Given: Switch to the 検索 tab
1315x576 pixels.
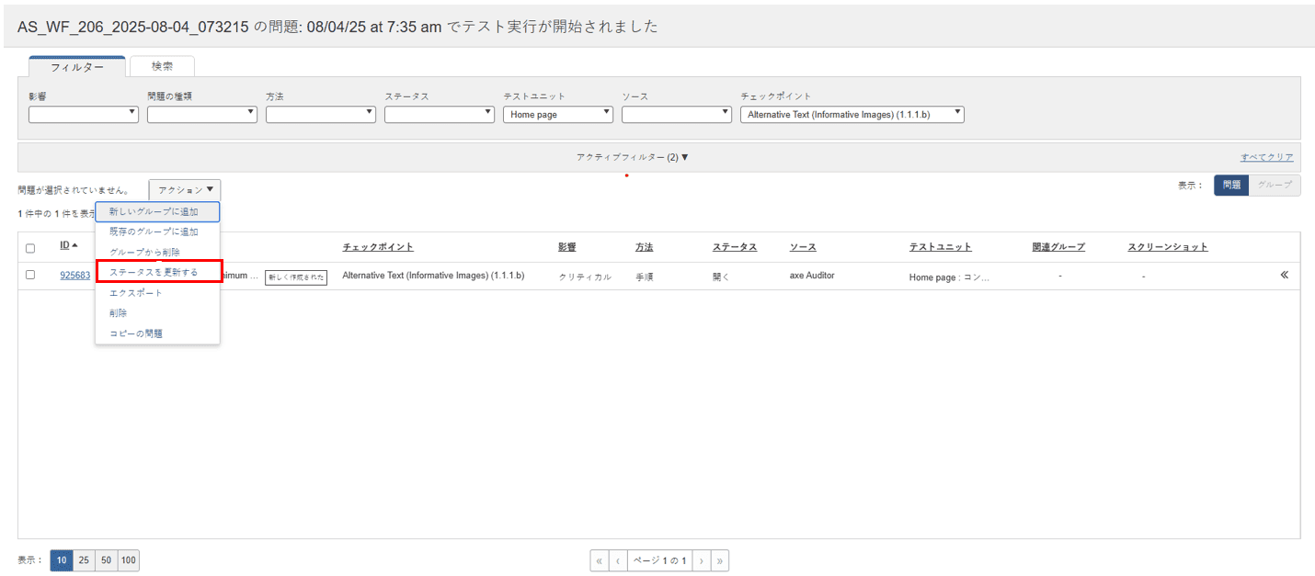Looking at the screenshot, I should tap(162, 66).
